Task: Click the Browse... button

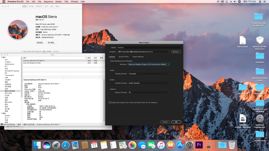Action: point(176,52)
